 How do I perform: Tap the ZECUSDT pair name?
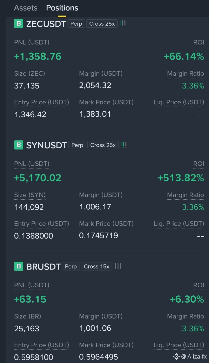pos(46,24)
